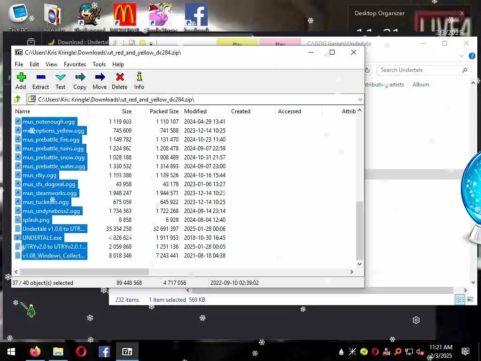
Task: Select mus_notenough.ogg file
Action: pyautogui.click(x=48, y=122)
